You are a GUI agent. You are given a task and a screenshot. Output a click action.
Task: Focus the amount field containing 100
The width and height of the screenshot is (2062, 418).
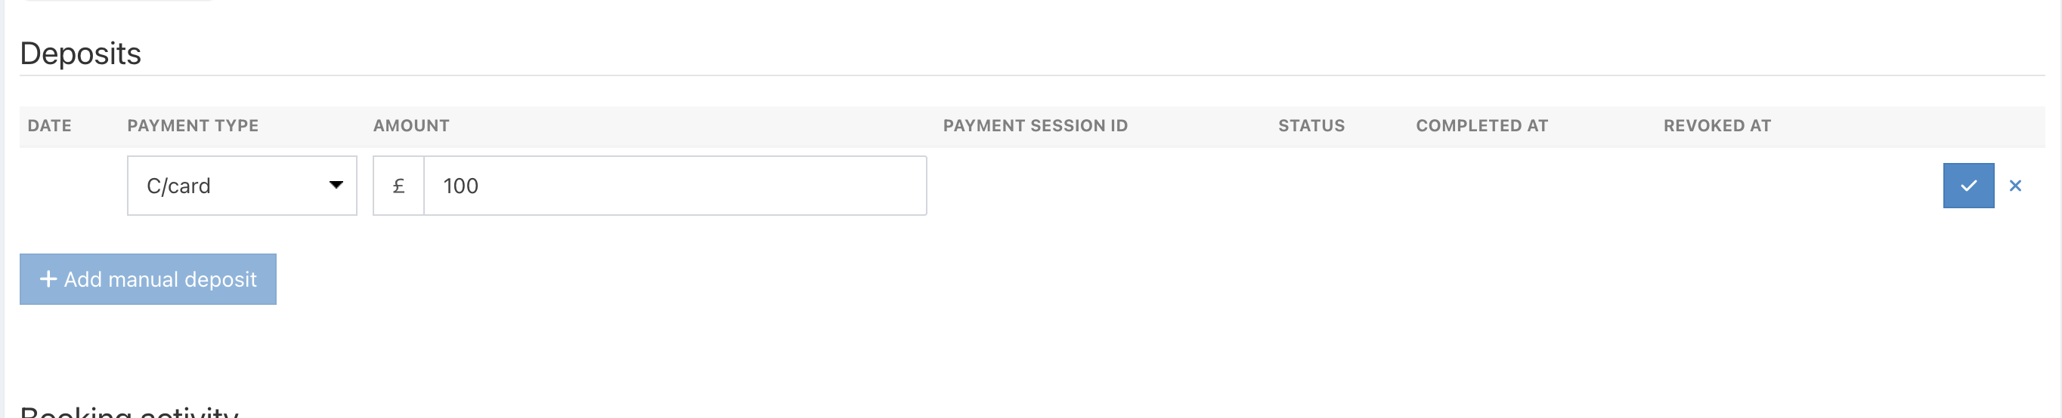coord(674,186)
